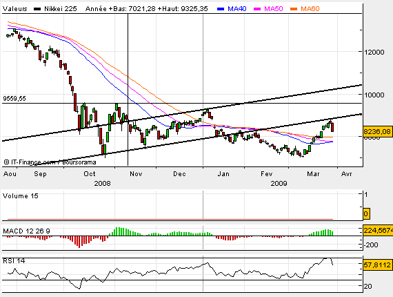Click the Sep month label
This screenshot has width=393, height=297.
(x=41, y=174)
